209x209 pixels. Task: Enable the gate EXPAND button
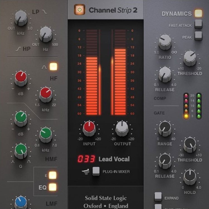point(158,197)
